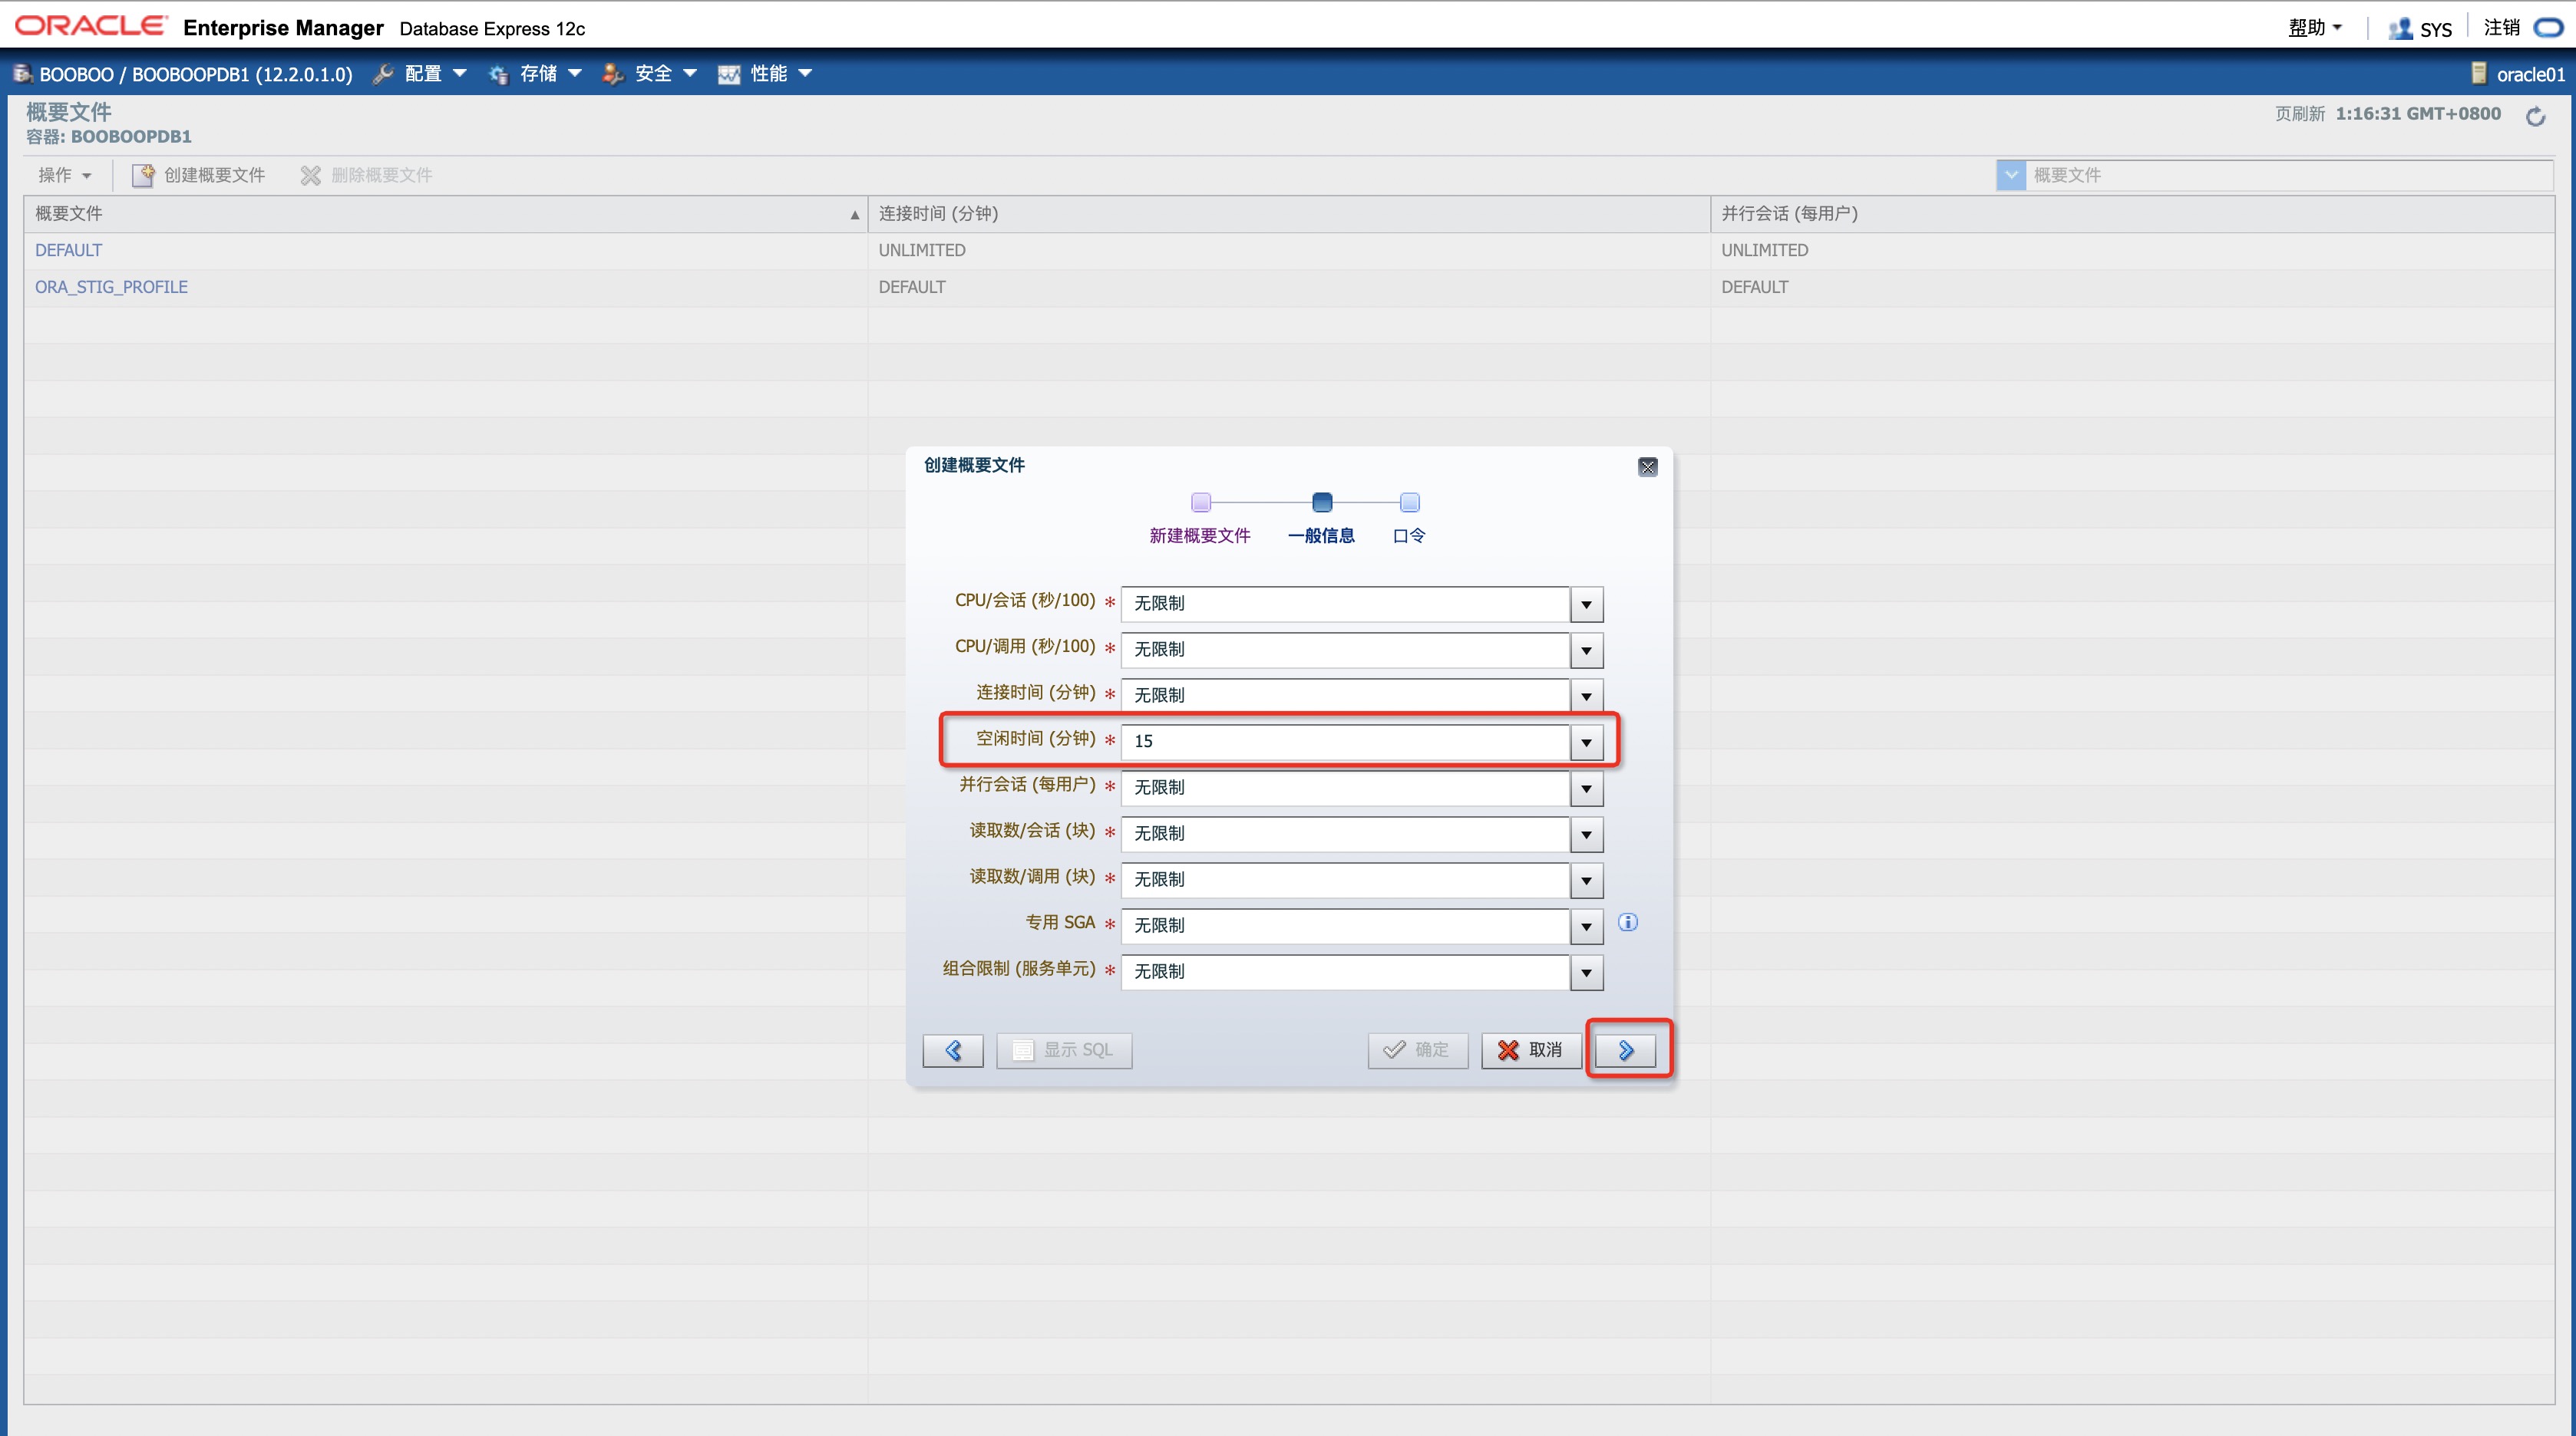Screen dimensions: 2576x1436
Task: Open the ORA_STIG_PROFILE link
Action: coord(111,287)
